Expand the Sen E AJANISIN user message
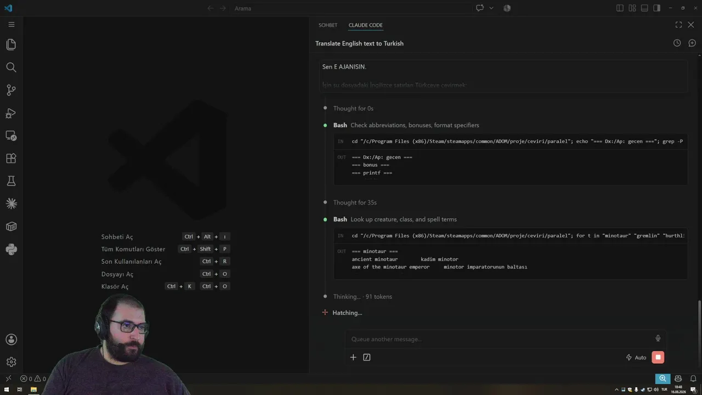The width and height of the screenshot is (702, 395). tap(503, 76)
